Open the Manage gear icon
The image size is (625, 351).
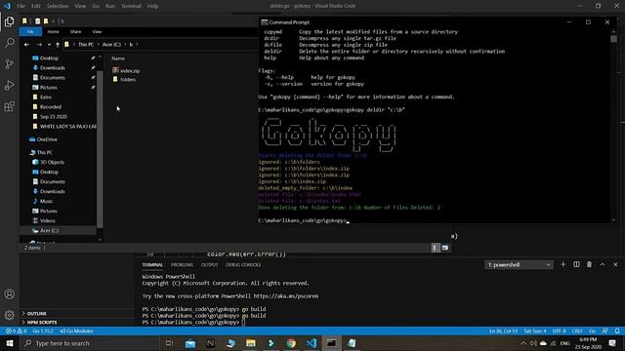[9, 315]
